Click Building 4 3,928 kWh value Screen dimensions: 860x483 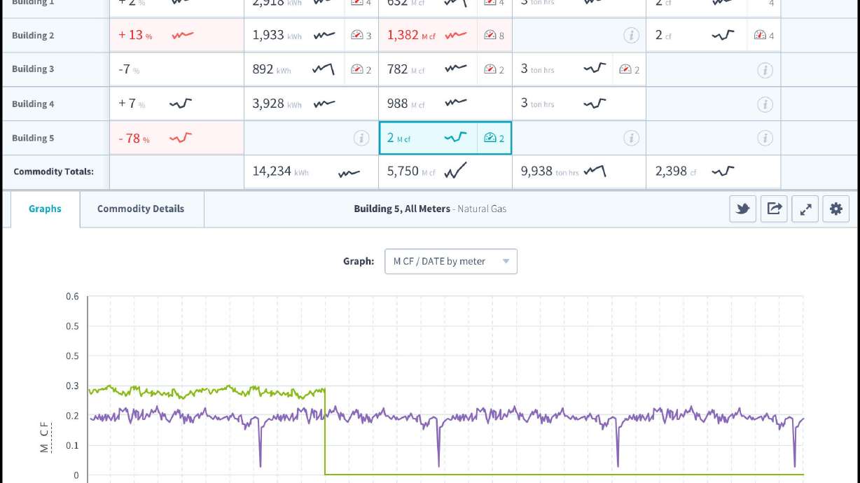(x=277, y=104)
